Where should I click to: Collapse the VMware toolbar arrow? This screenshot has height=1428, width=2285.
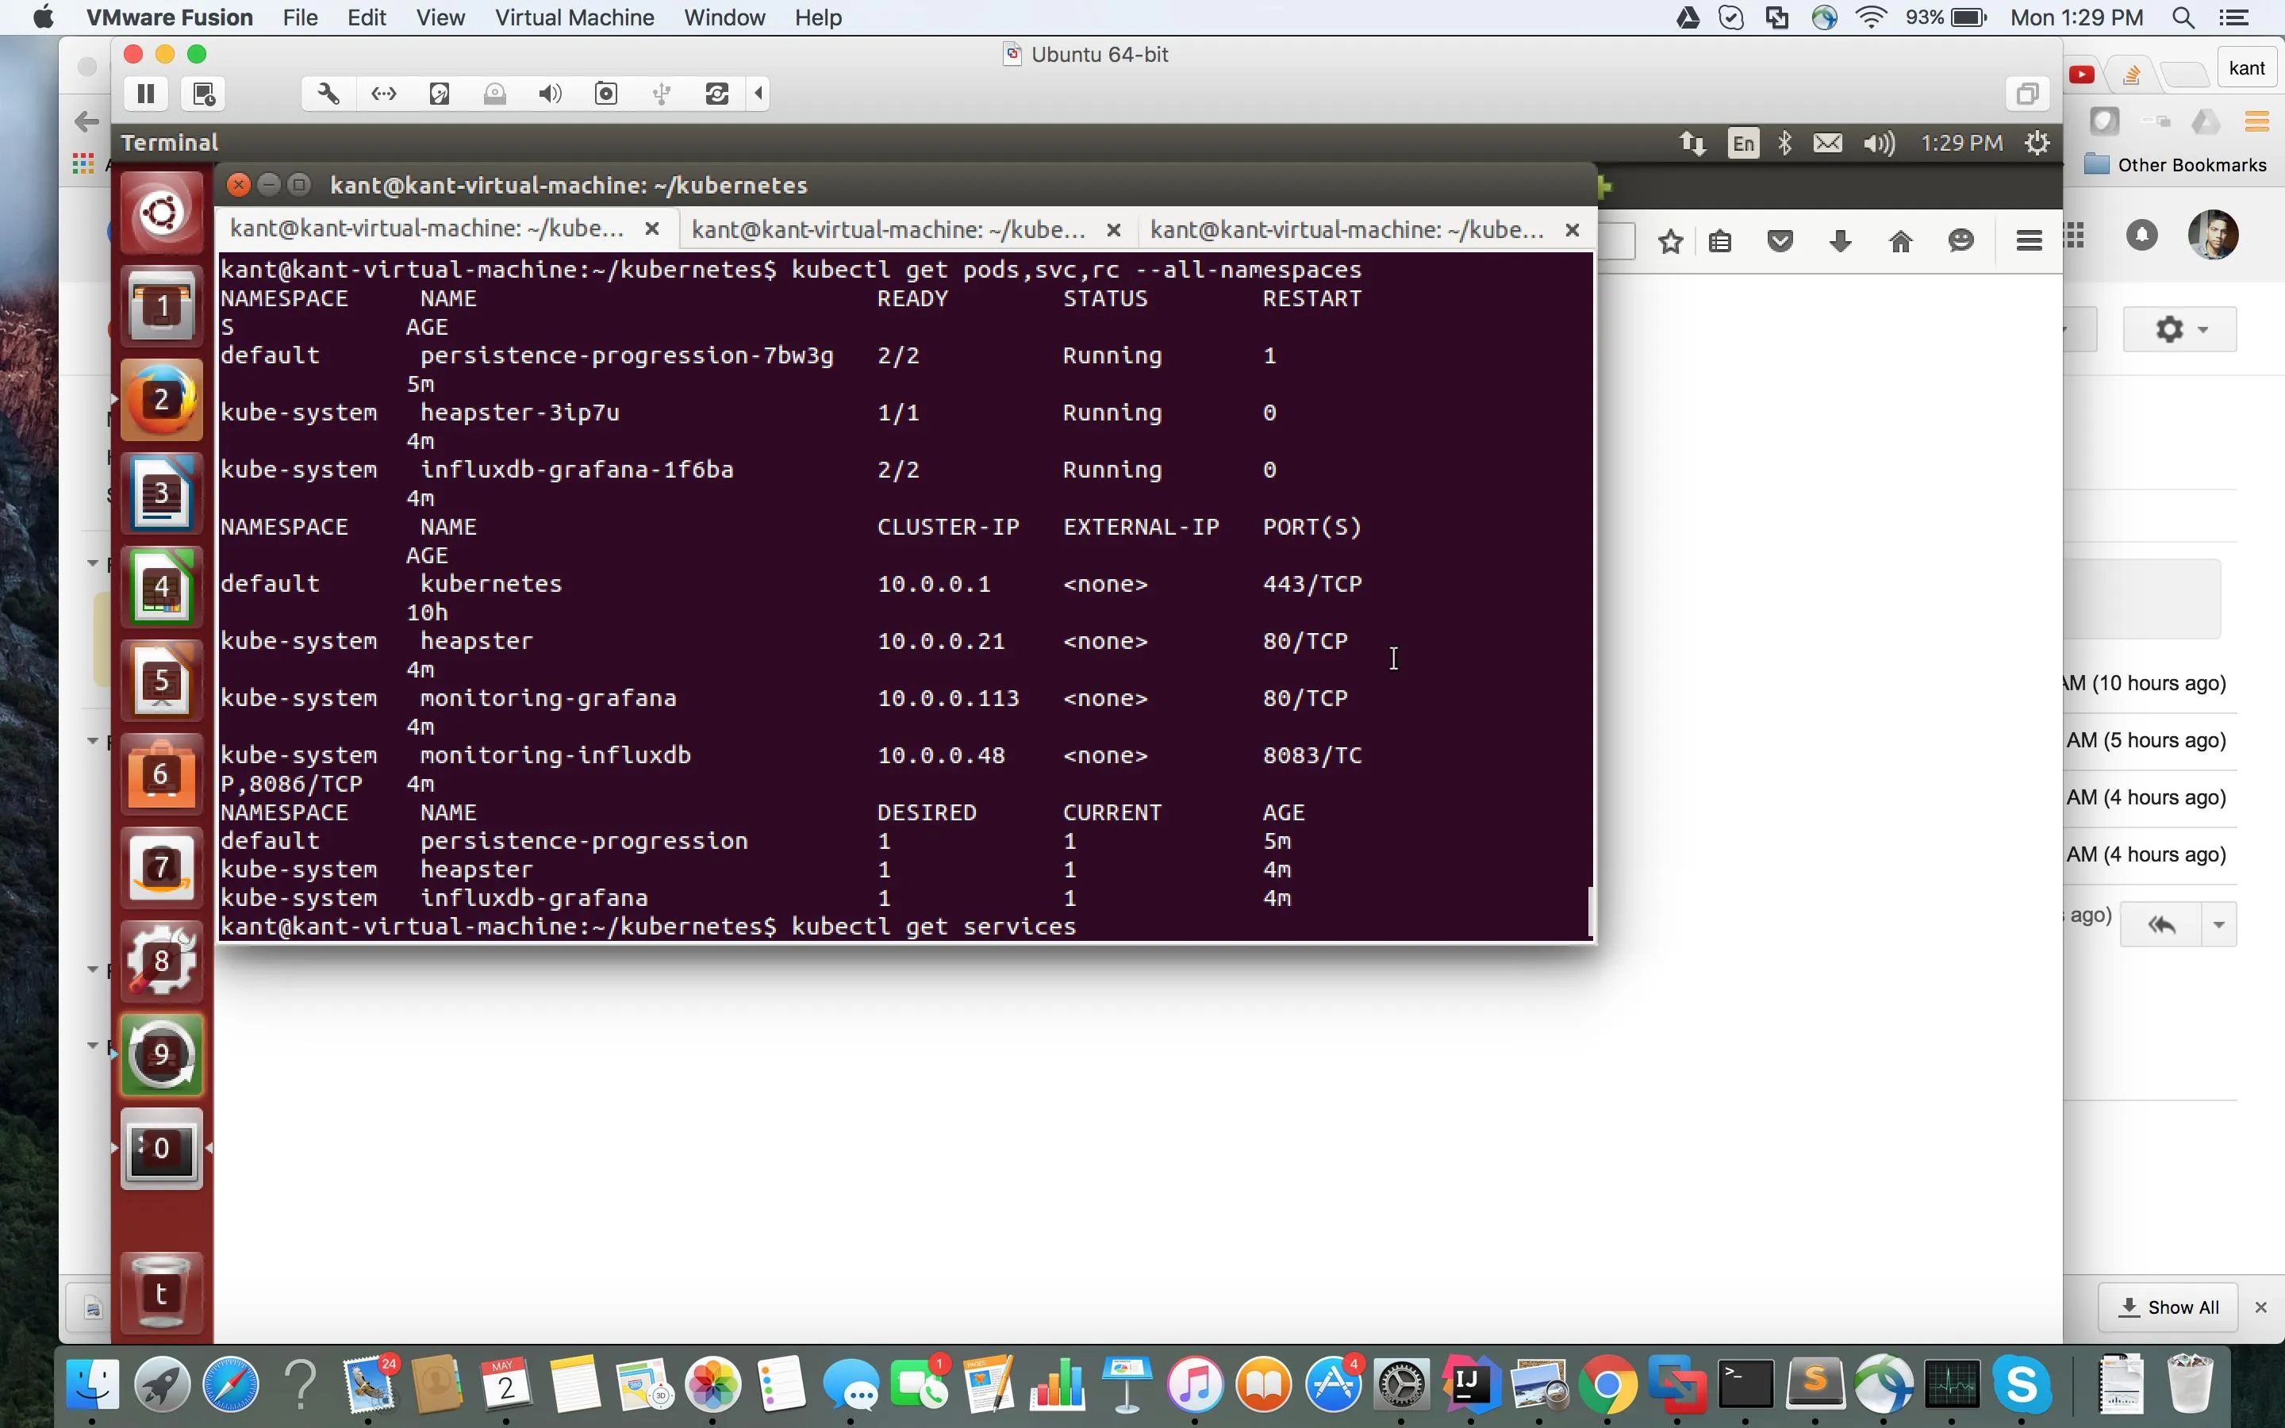pyautogui.click(x=759, y=94)
